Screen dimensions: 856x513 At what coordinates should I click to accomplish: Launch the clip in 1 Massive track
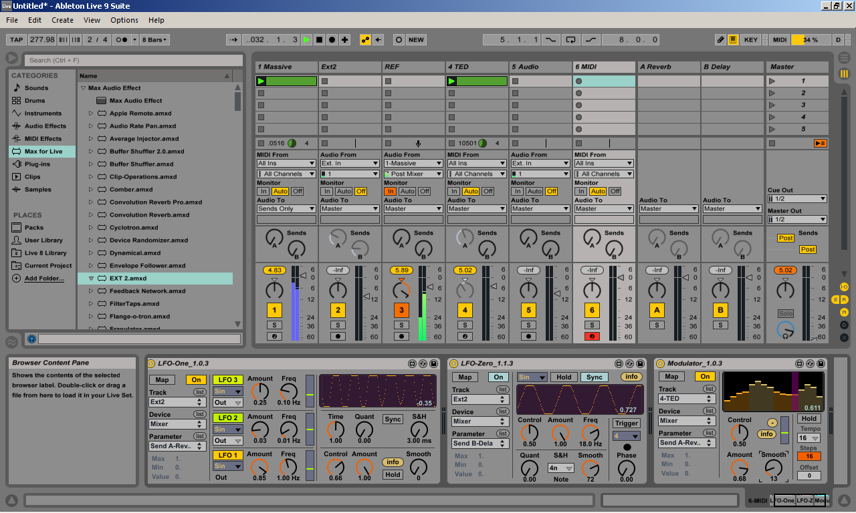click(x=261, y=81)
